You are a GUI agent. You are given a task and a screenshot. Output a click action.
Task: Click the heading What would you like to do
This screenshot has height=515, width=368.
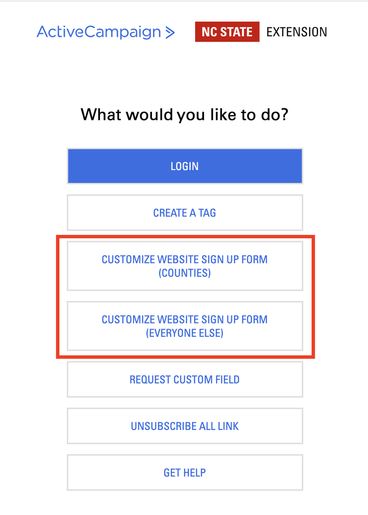click(x=185, y=115)
